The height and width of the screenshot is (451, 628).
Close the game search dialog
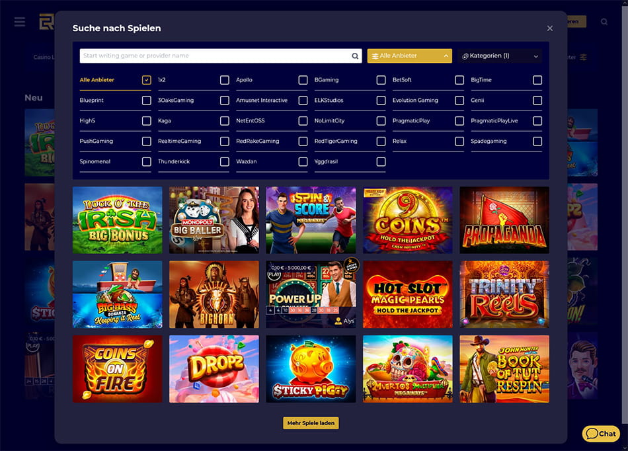click(550, 28)
